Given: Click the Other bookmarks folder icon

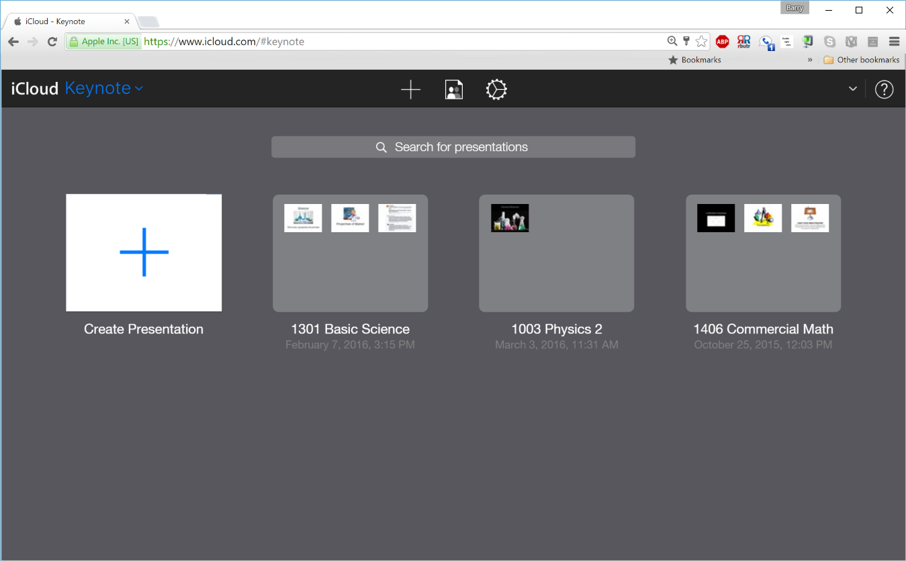Looking at the screenshot, I should tap(829, 60).
